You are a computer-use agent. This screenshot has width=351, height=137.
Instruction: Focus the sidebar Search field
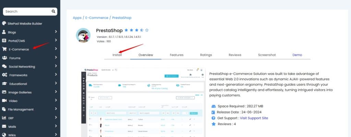[x=30, y=12]
